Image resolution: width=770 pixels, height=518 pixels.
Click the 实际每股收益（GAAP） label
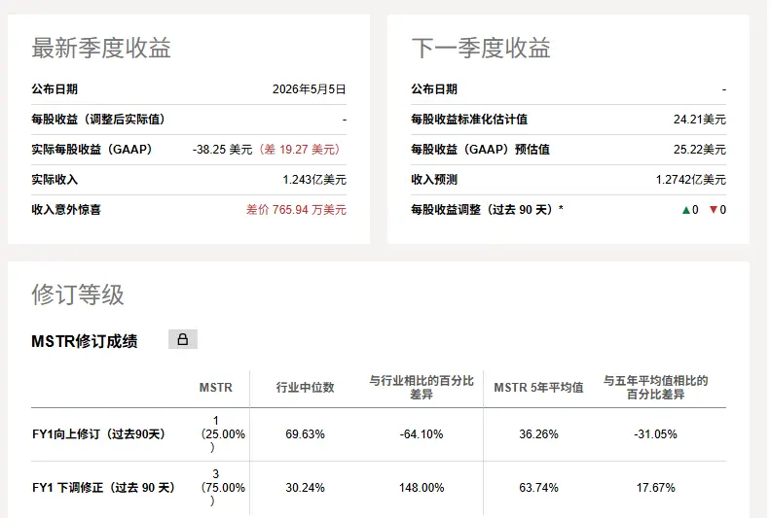click(x=92, y=150)
